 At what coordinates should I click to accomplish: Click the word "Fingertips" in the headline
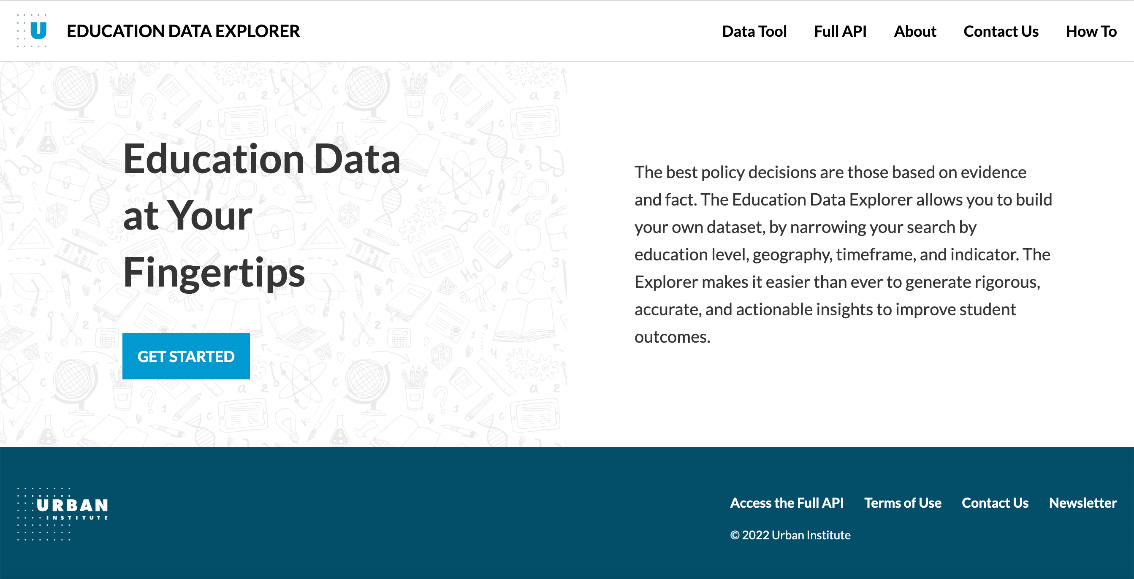pos(214,273)
